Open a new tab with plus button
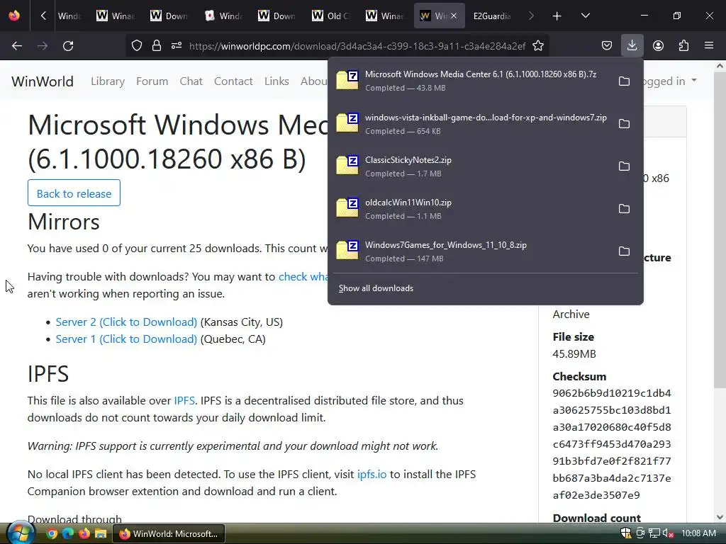This screenshot has width=726, height=544. 557,16
